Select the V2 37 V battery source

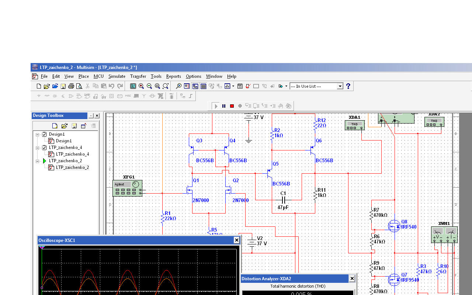point(252,243)
